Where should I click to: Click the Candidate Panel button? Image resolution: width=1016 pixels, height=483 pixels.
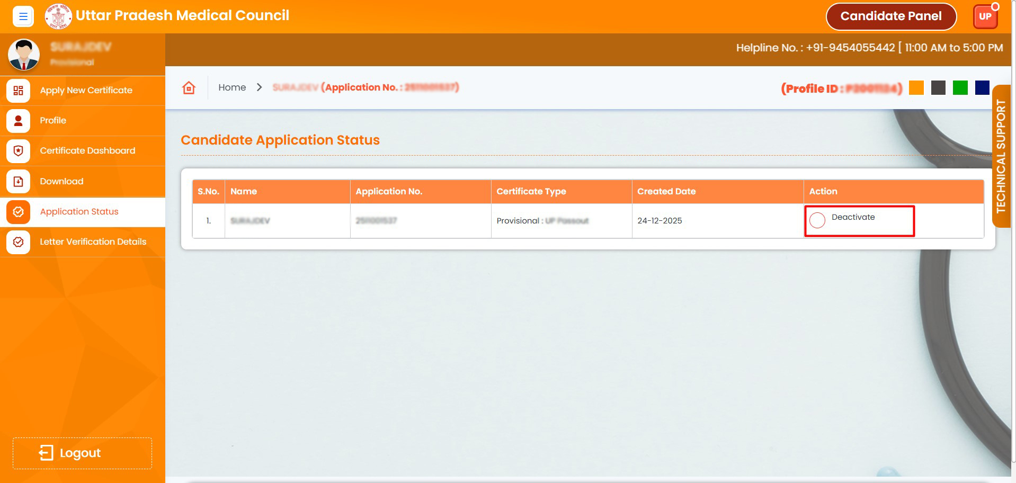890,16
